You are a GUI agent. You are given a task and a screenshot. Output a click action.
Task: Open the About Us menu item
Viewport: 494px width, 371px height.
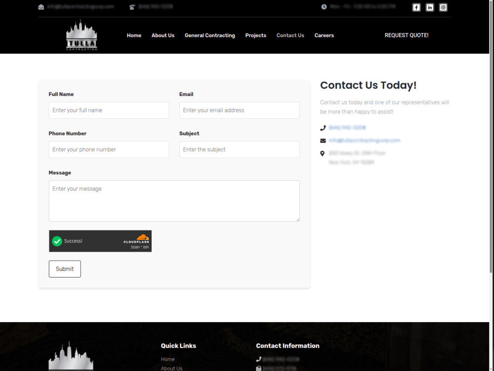pos(163,35)
